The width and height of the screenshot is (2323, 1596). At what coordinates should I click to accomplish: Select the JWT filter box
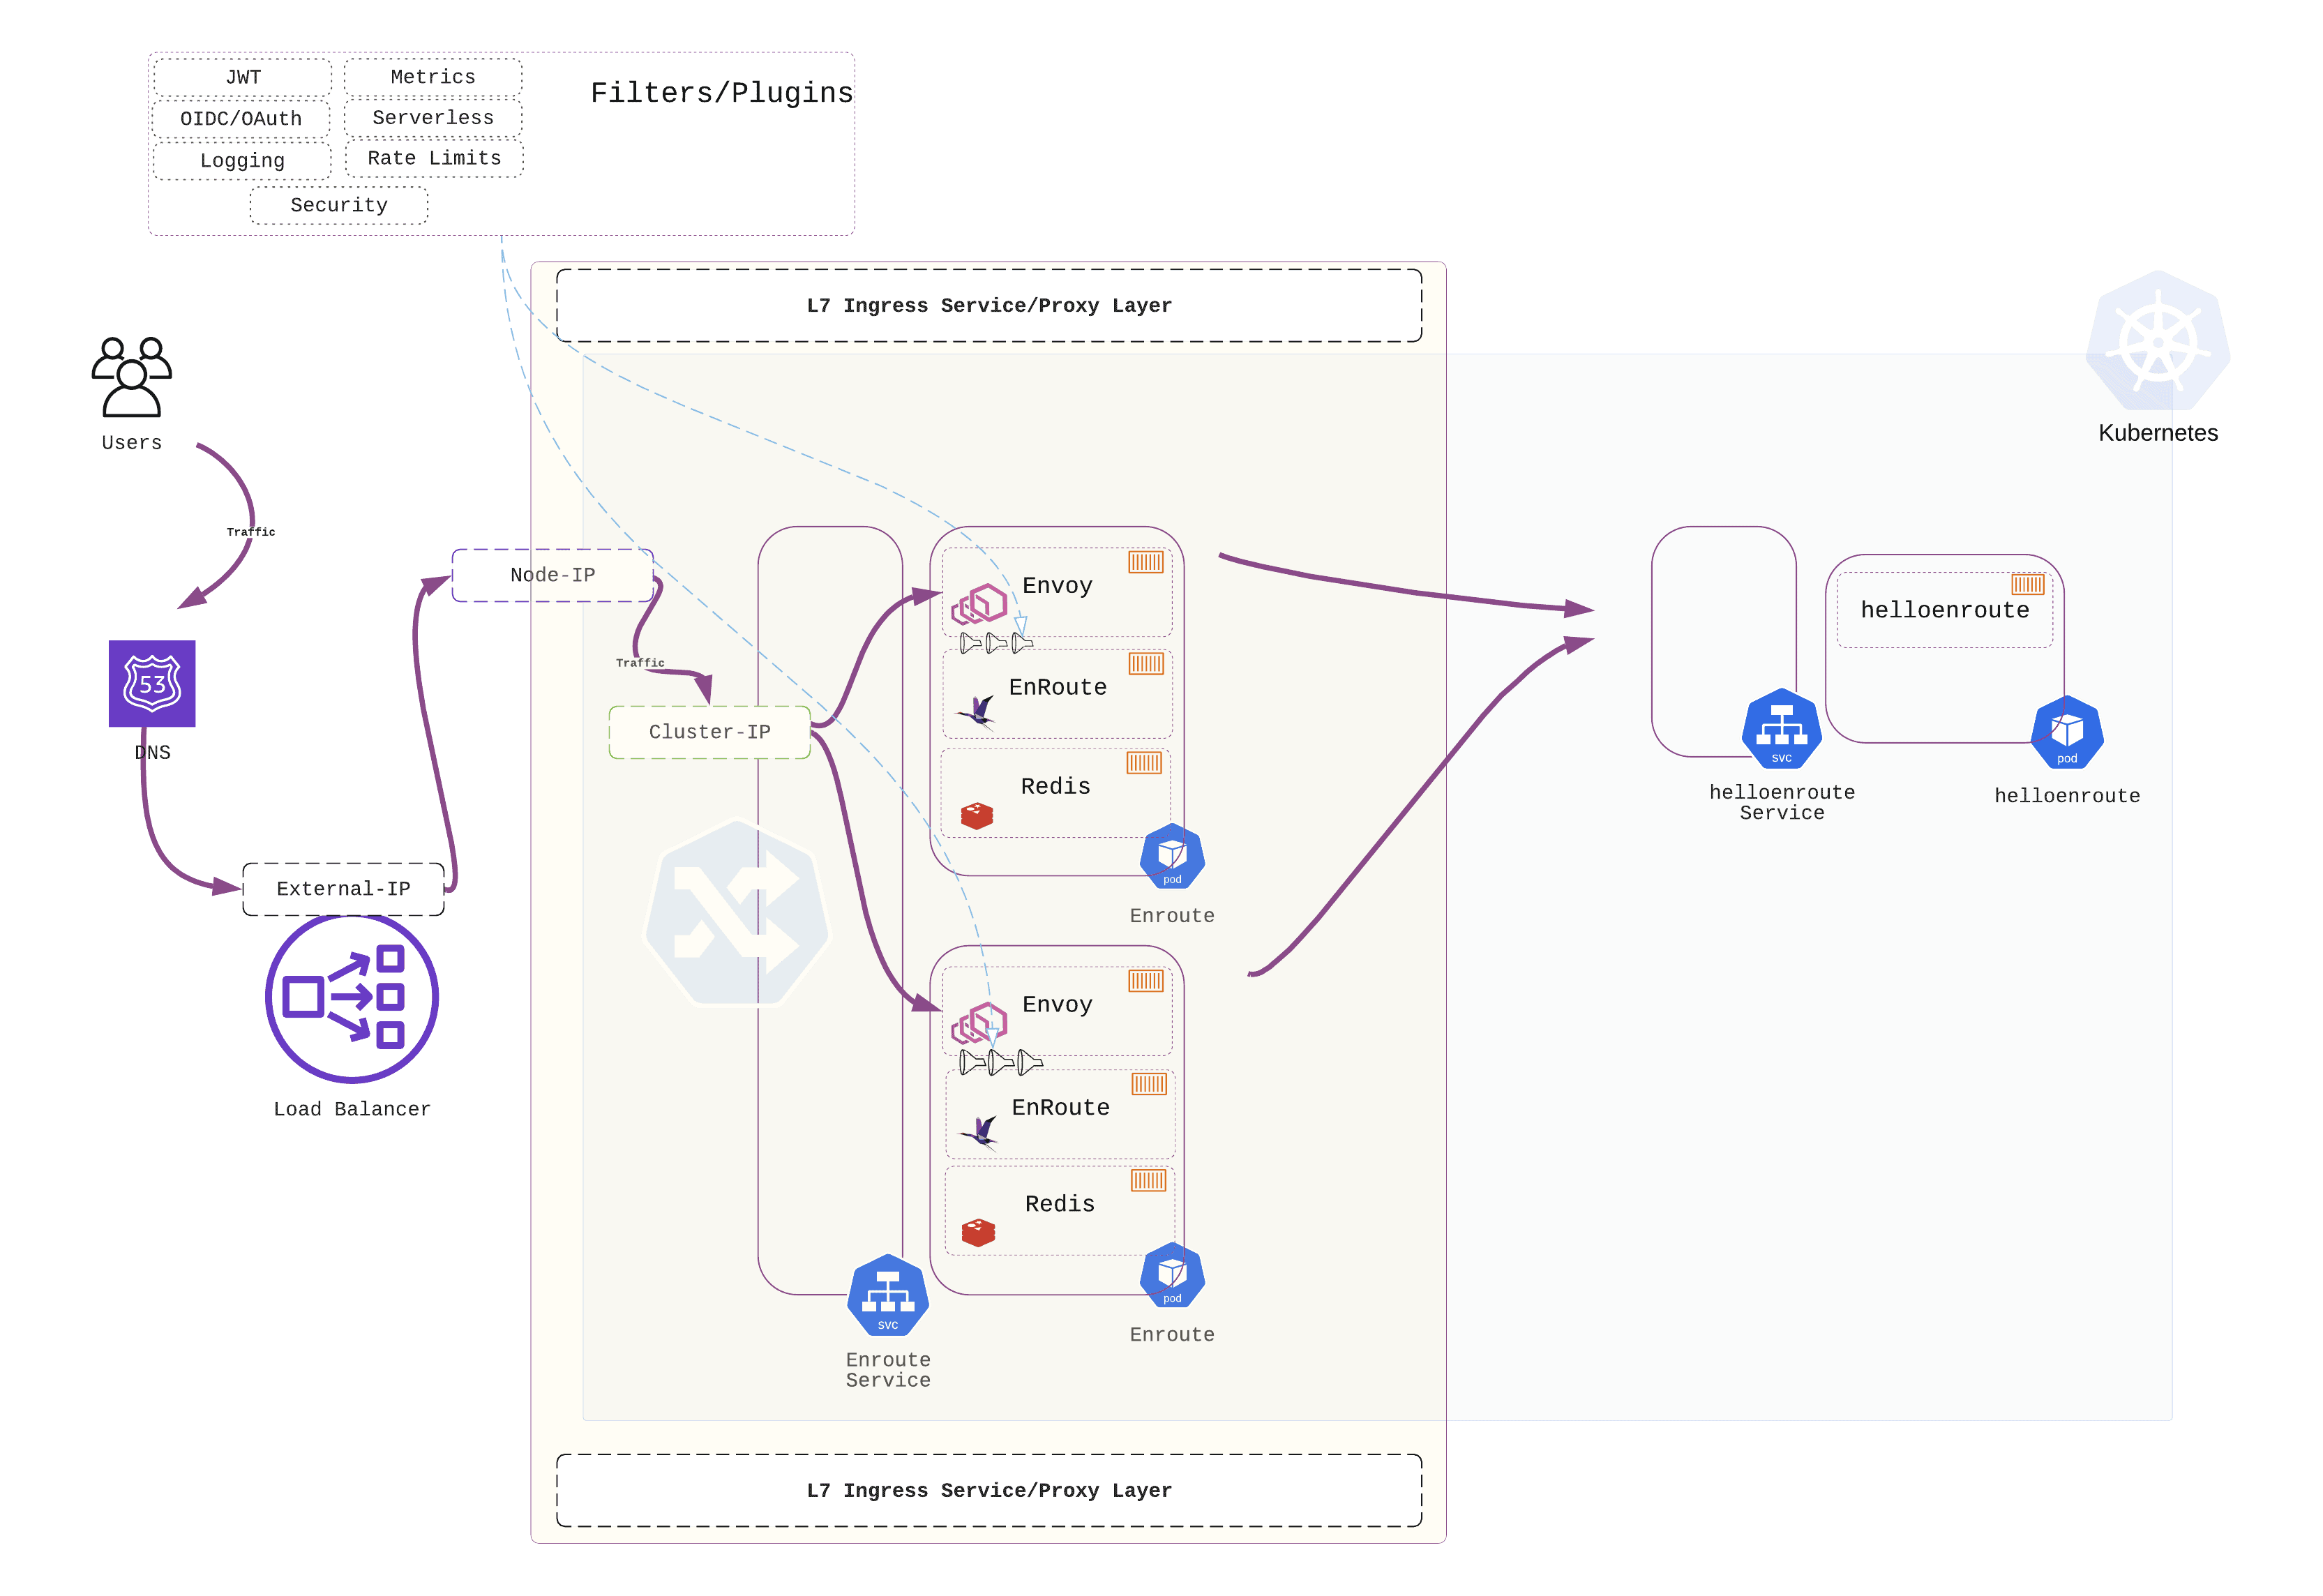243,77
